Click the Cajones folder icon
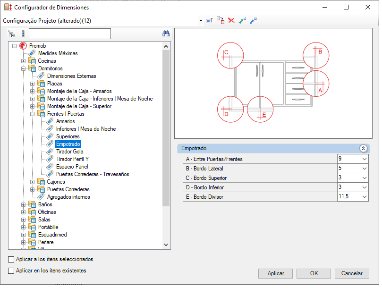 pyautogui.click(x=41, y=182)
